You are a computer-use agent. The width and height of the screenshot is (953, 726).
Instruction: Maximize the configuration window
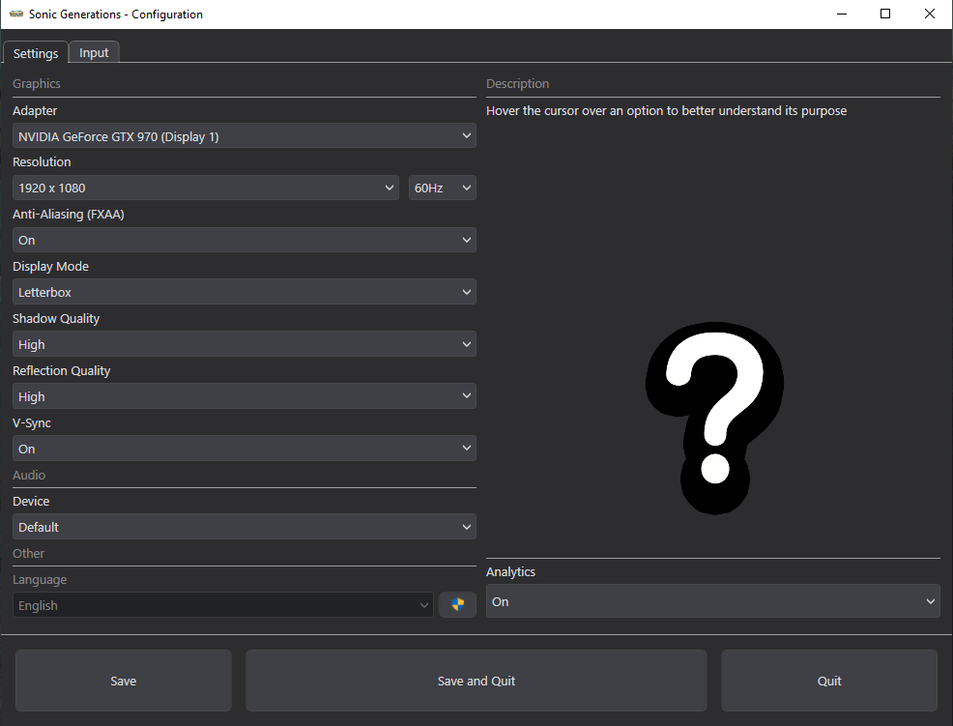pyautogui.click(x=885, y=14)
